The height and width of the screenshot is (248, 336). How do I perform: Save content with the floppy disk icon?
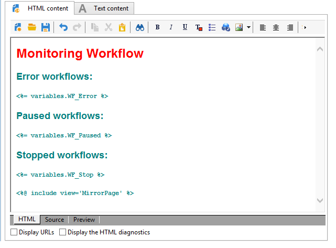(46, 27)
